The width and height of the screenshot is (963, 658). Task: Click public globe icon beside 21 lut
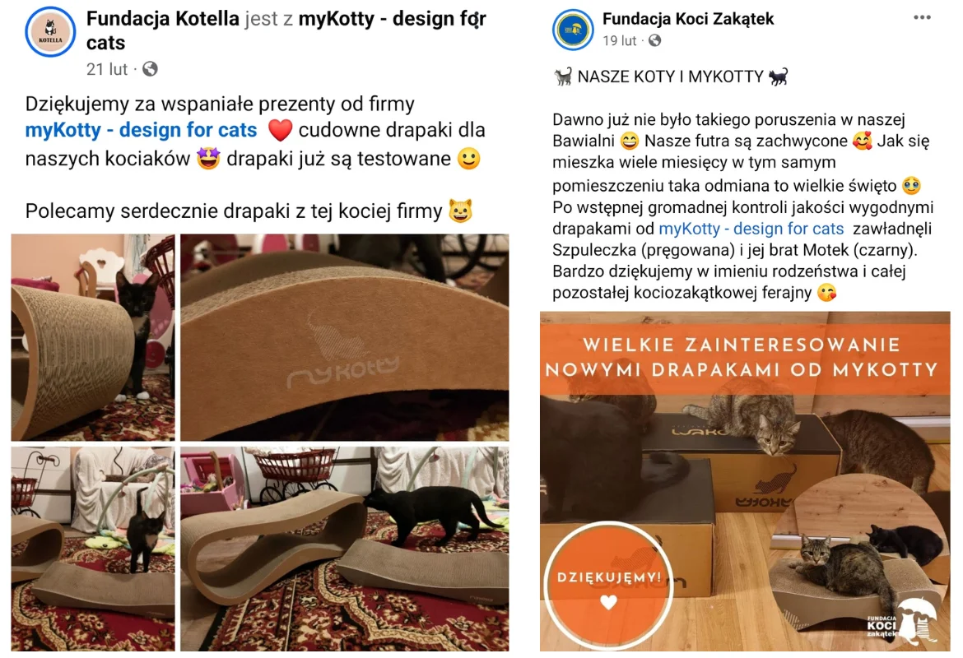pos(150,69)
